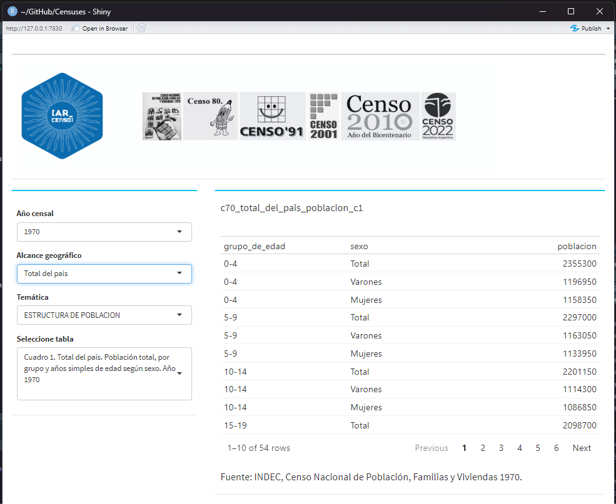
Task: Click the ARcenso hexagon logo
Action: (62, 116)
